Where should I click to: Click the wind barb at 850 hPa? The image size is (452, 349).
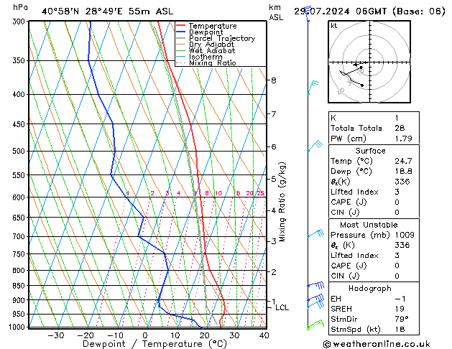pos(315,285)
